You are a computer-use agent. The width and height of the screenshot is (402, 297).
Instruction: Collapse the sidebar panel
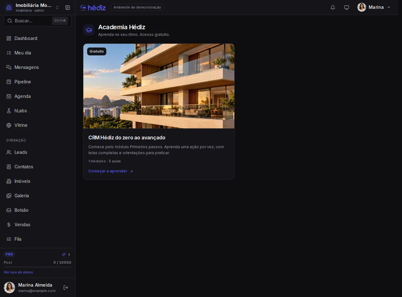(x=68, y=8)
